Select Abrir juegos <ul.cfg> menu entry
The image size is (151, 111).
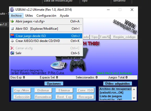[x=46, y=21]
